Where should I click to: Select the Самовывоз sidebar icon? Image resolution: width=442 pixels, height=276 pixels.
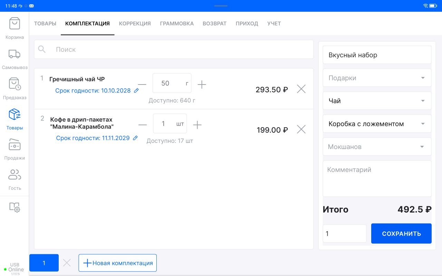14,58
